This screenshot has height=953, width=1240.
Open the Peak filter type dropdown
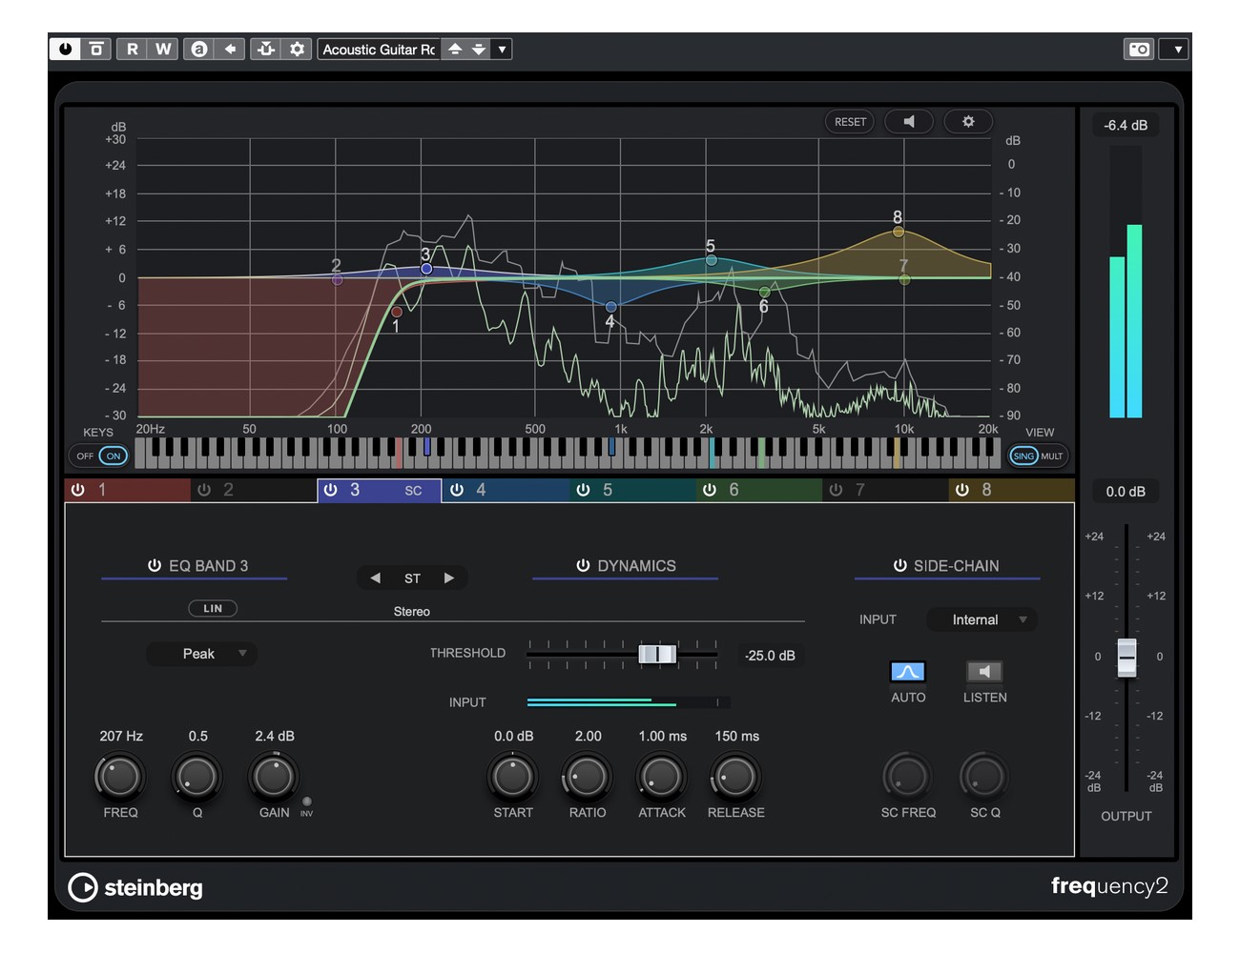[x=201, y=654]
